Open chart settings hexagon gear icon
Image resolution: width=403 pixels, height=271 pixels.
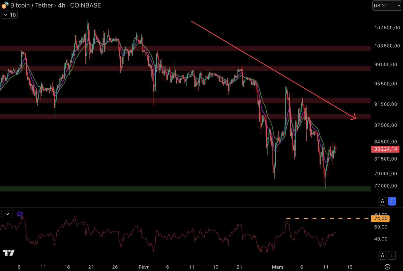click(387, 267)
